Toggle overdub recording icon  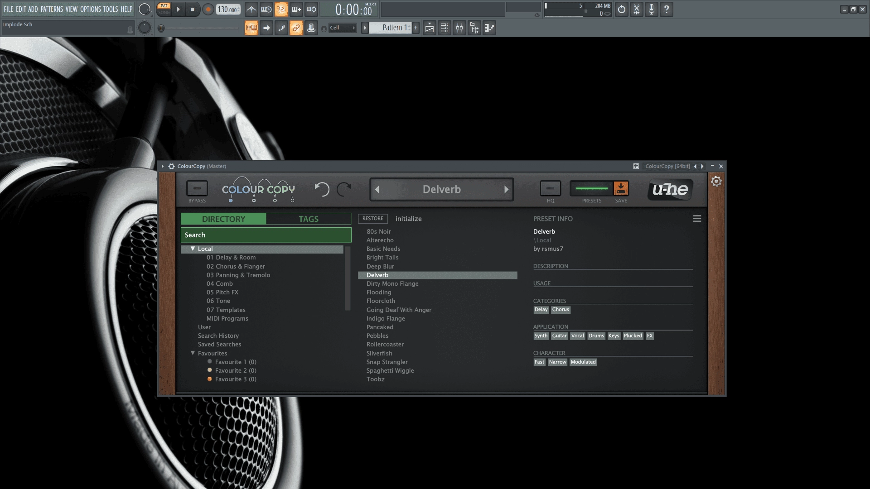[296, 9]
